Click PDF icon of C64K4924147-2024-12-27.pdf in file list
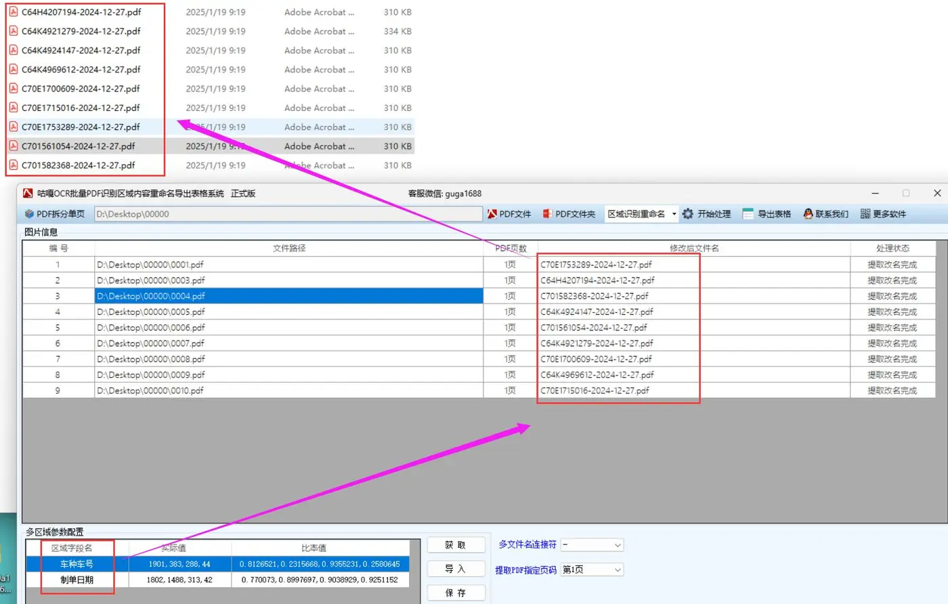Viewport: 948px width, 604px height. click(x=13, y=50)
